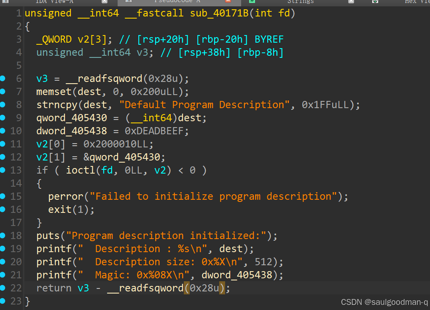
Task: Click the return keyword on line 22
Action: click(x=54, y=288)
